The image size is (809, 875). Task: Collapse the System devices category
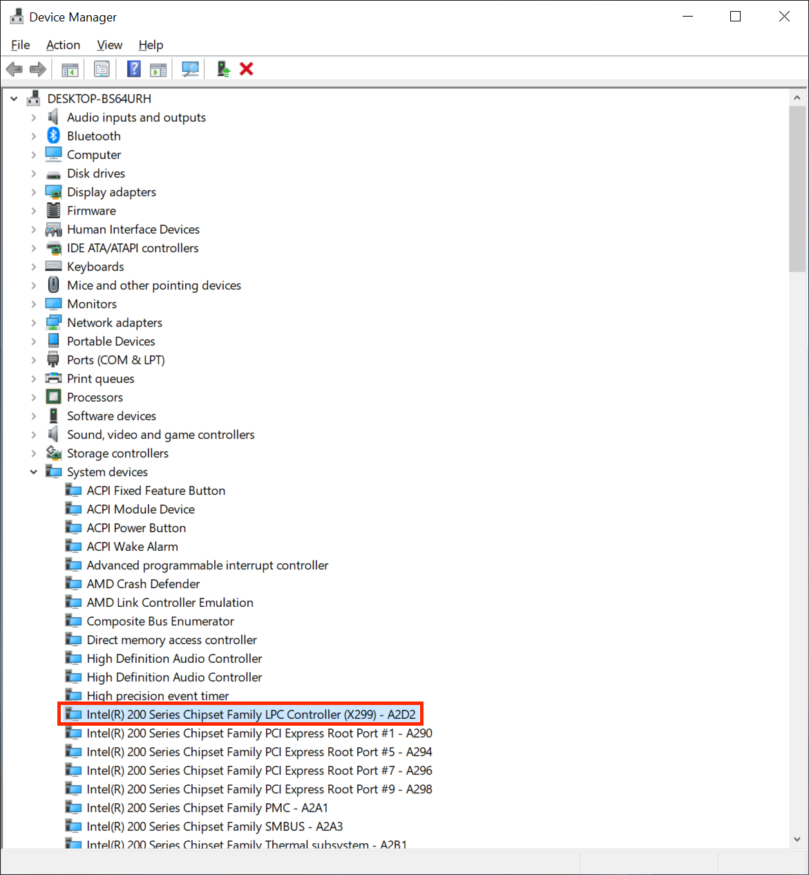tap(33, 472)
